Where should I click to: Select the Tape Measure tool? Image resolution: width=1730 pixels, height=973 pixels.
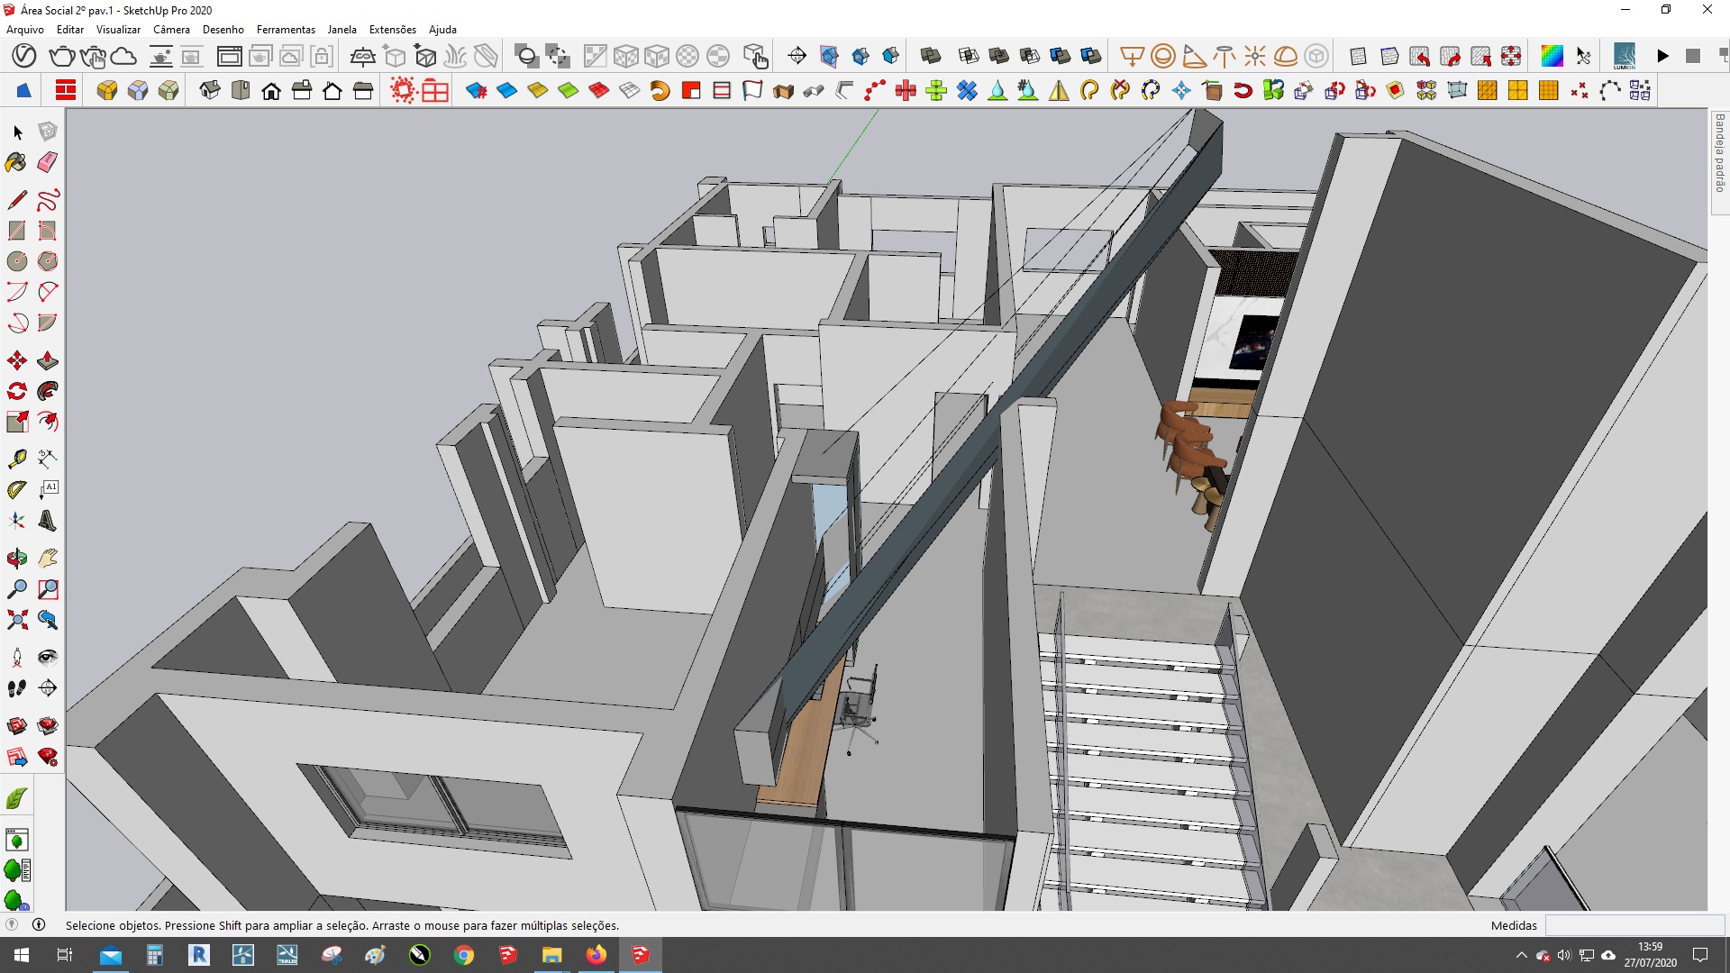pos(16,459)
